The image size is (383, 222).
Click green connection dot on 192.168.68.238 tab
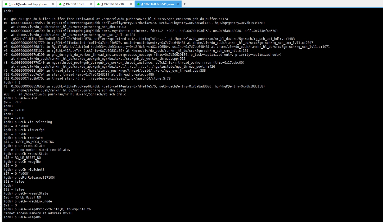point(98,4)
